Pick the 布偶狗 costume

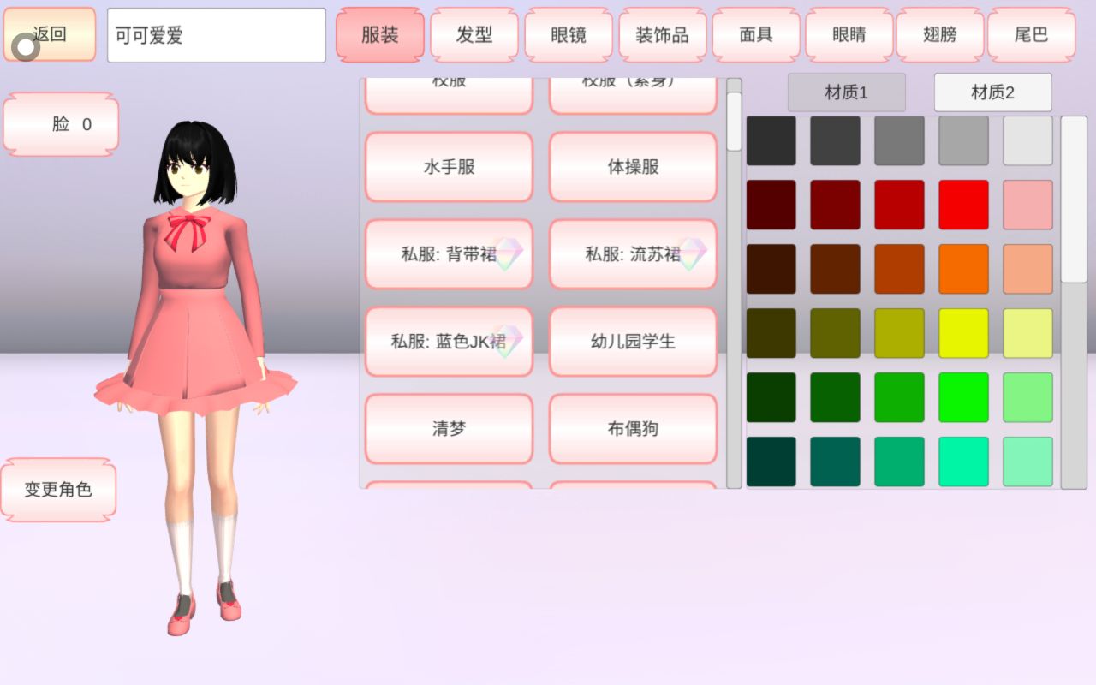coord(633,429)
